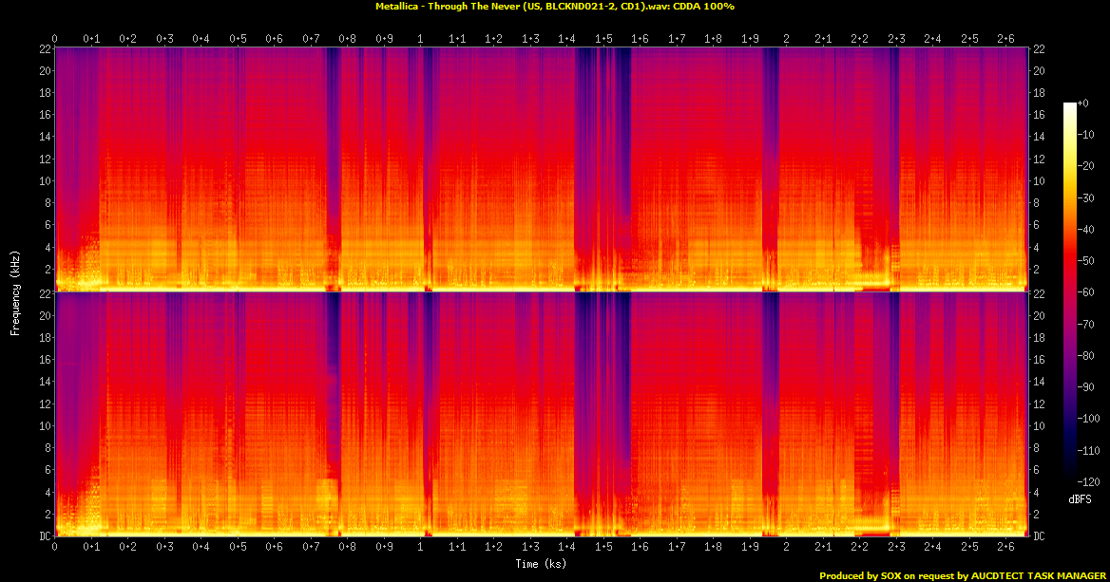Click the "1.5" tick on the top time axis
The width and height of the screenshot is (1110, 582).
[603, 39]
